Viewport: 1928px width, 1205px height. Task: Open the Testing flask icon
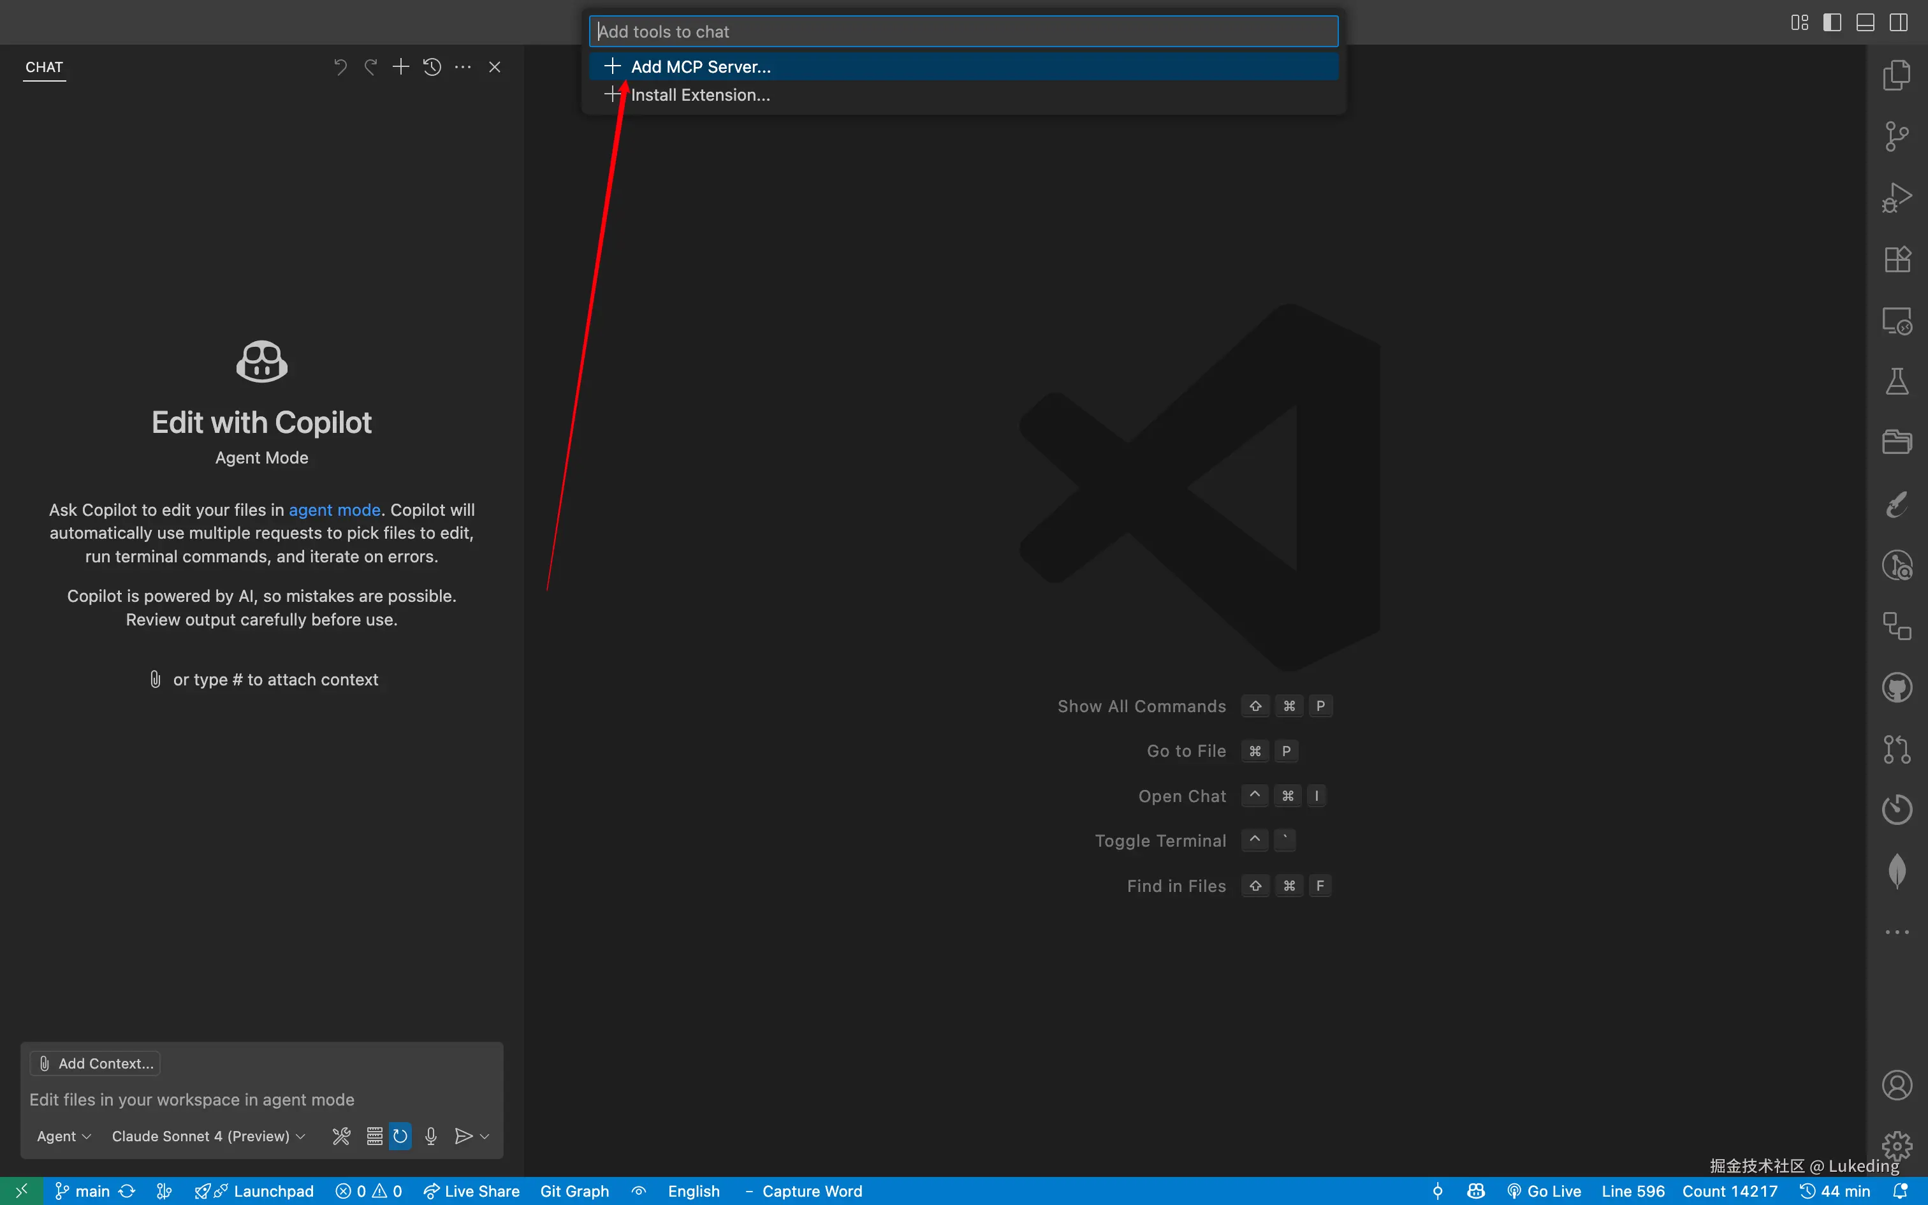tap(1897, 382)
